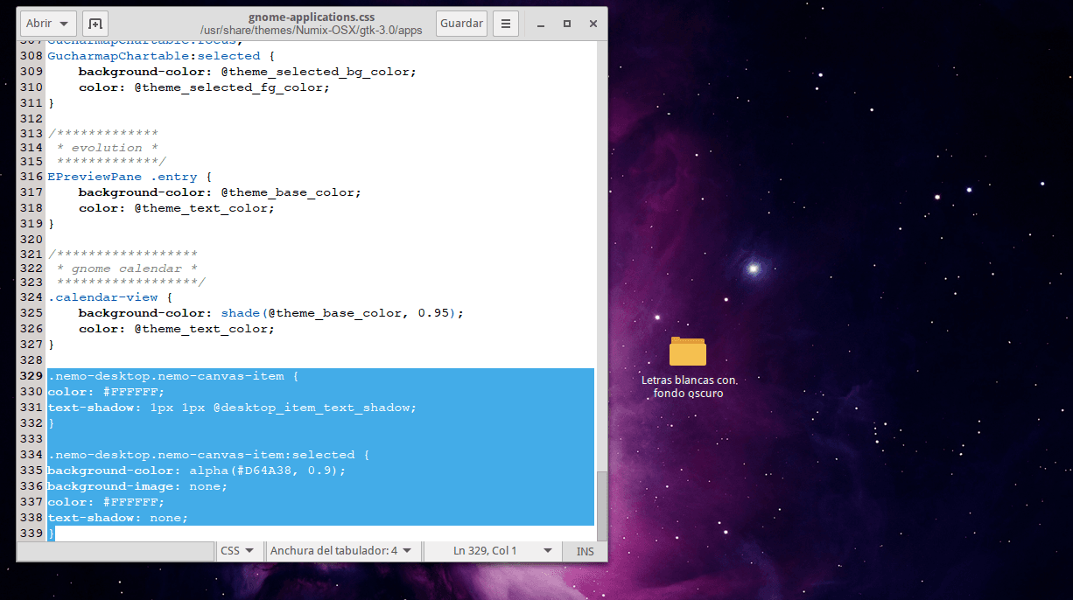Open the hamburger menu in the header bar
This screenshot has width=1073, height=600.
(x=506, y=24)
